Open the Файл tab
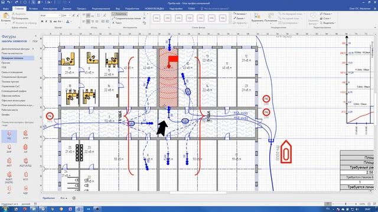The height and width of the screenshot is (212, 378). coord(5,8)
